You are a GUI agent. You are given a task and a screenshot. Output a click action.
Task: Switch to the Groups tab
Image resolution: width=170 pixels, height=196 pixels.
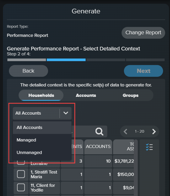(x=130, y=95)
